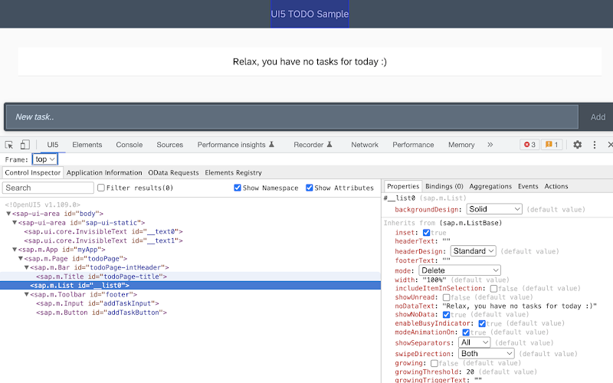Select the sap.m.Input addTaskInput node
613x383 pixels.
coord(97,303)
